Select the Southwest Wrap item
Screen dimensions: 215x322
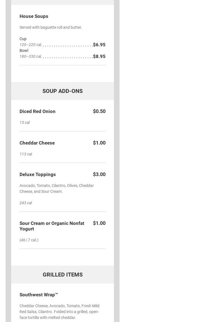pyautogui.click(x=39, y=295)
